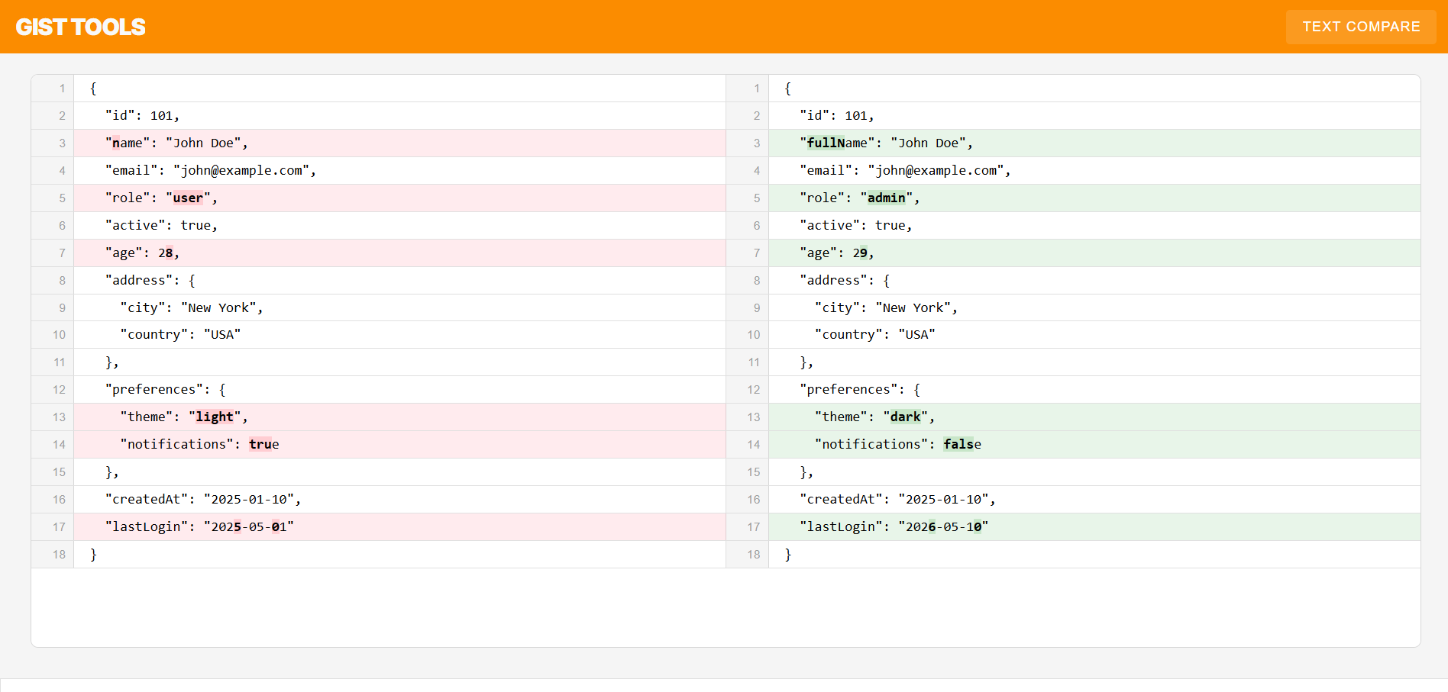Open the TEXT COMPARE button
The image size is (1448, 692).
click(x=1361, y=27)
